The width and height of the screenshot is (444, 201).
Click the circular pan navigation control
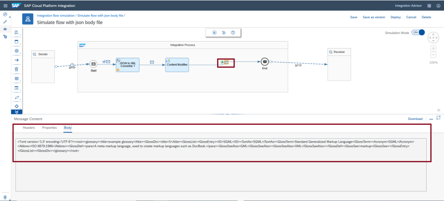coord(433,37)
